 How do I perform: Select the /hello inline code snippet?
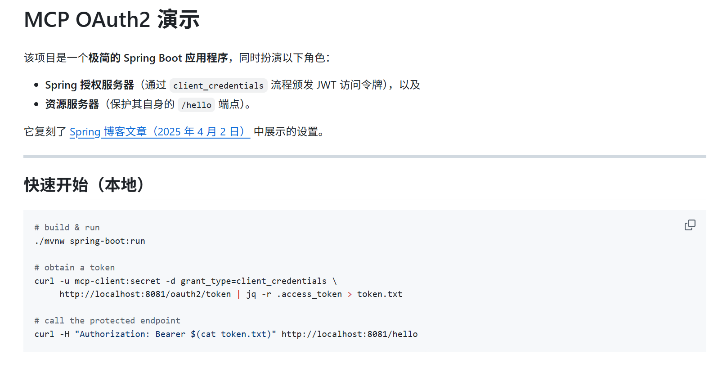(x=196, y=105)
